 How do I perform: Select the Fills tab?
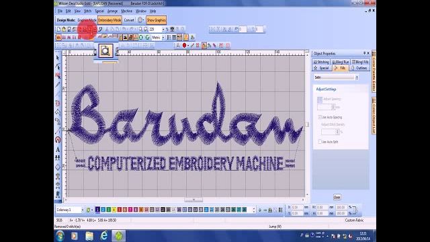click(341, 68)
